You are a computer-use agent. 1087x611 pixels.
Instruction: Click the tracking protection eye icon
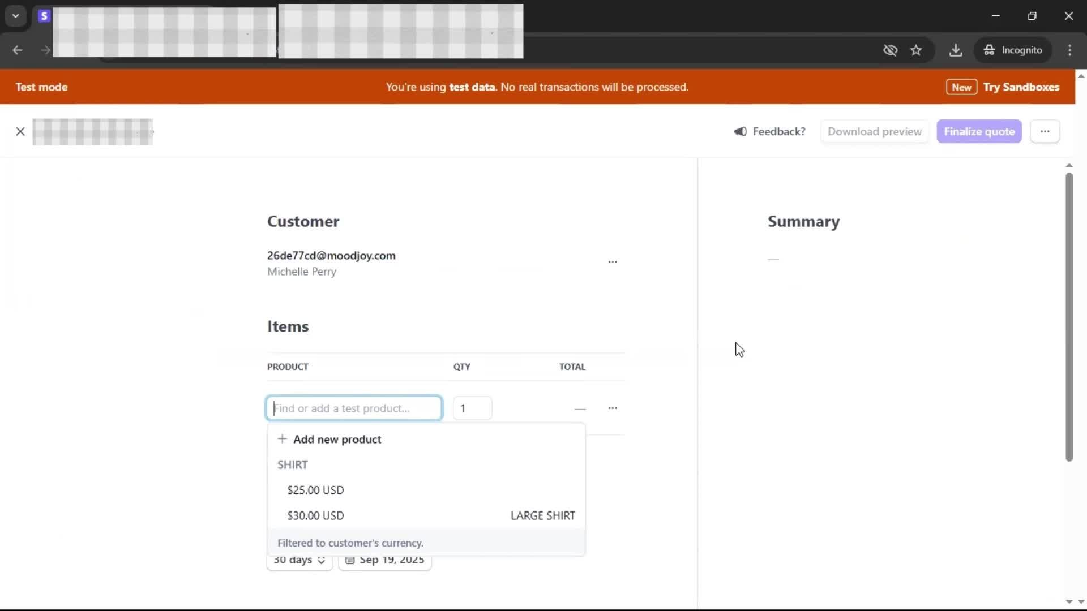(890, 50)
